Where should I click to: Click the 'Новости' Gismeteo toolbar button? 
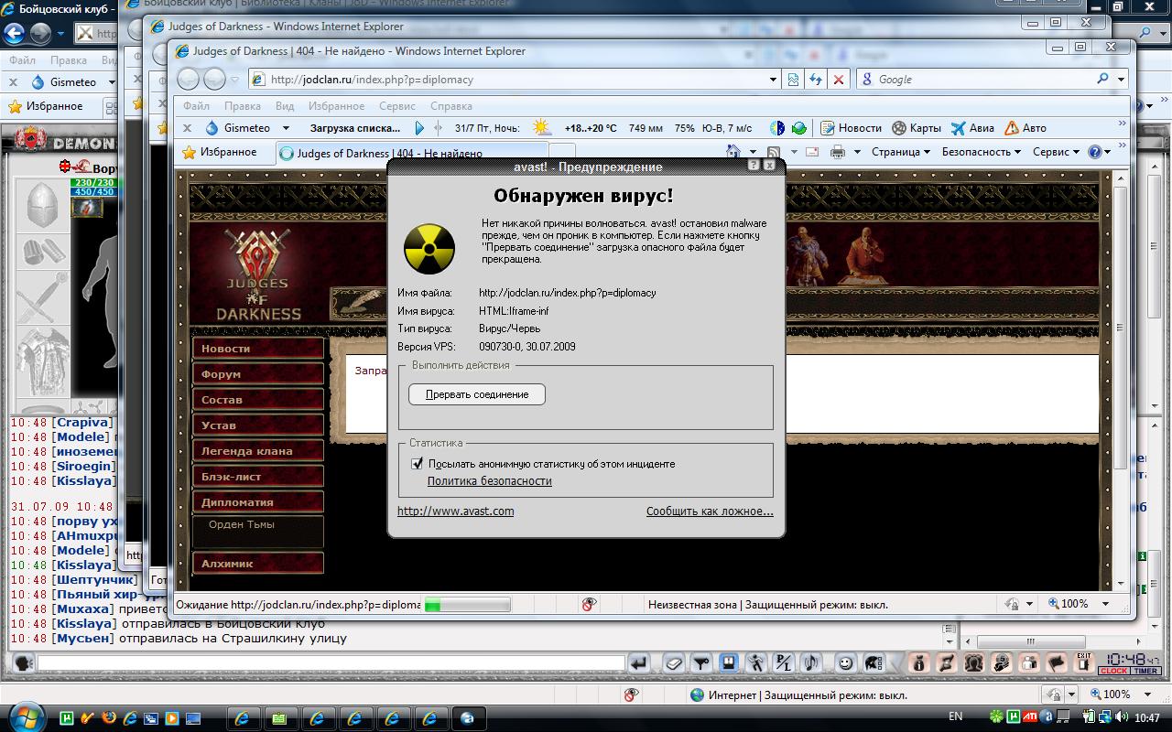click(851, 128)
